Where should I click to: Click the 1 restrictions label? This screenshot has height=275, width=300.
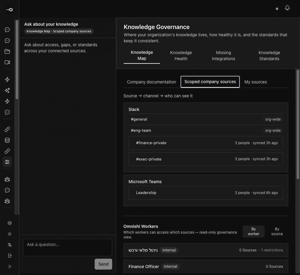(x=272, y=250)
